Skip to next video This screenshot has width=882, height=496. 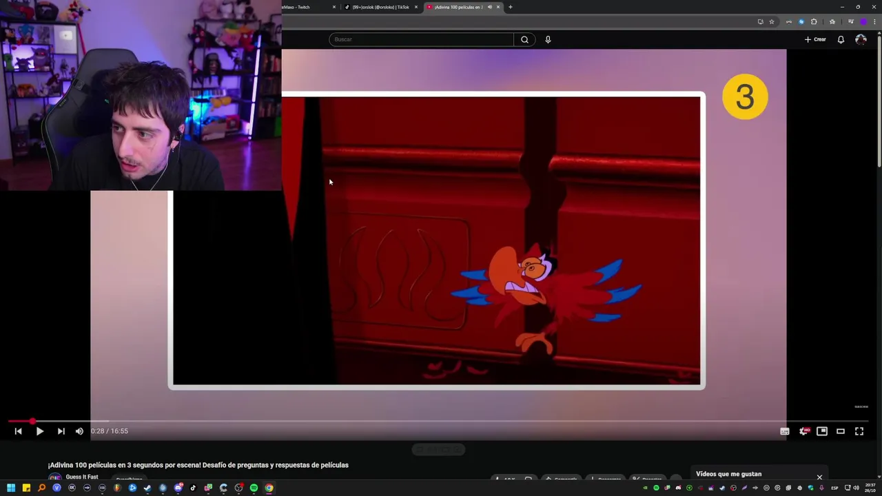[61, 431]
